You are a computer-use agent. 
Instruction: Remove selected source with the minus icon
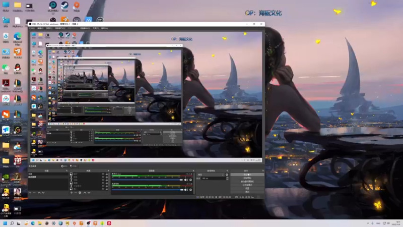[76, 193]
